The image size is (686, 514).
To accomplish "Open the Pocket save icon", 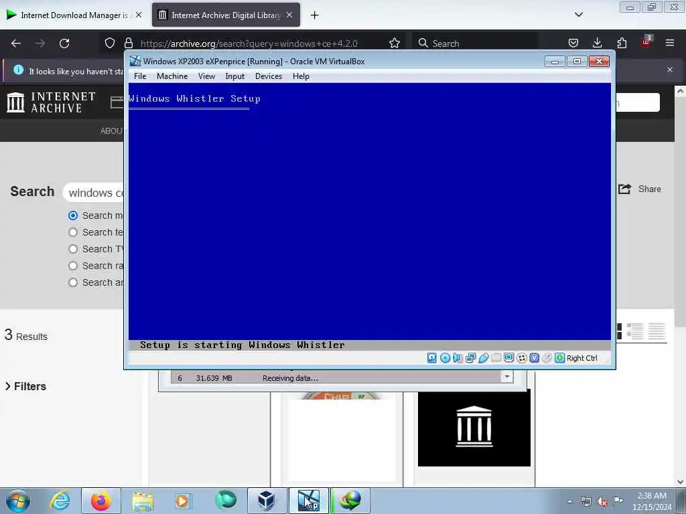I will (573, 43).
